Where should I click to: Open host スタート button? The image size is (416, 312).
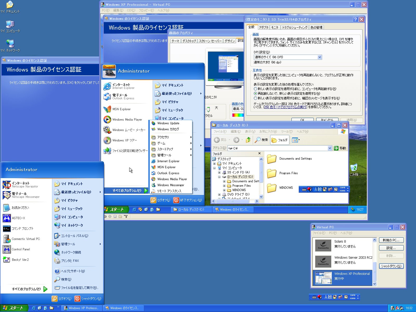14,308
